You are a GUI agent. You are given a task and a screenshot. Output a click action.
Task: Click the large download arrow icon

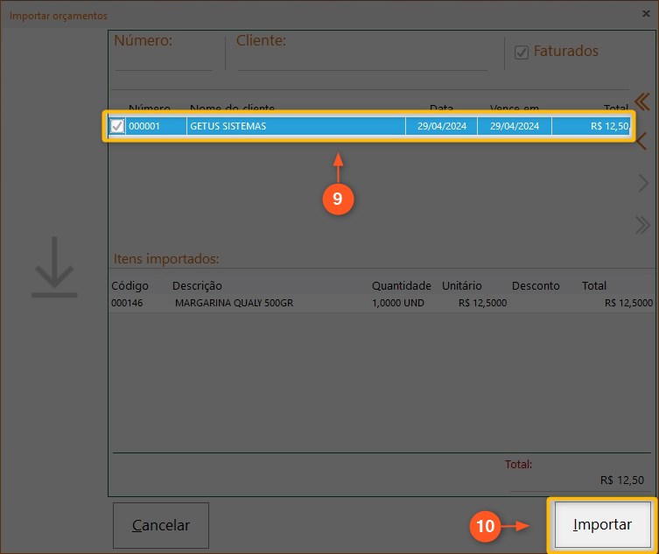point(54,267)
